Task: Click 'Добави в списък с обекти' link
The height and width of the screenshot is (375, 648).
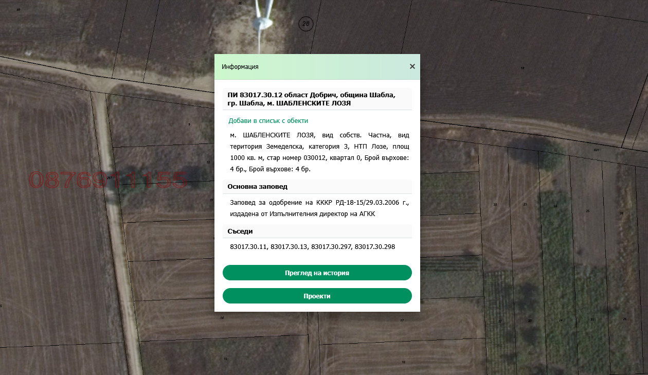Action: [x=268, y=121]
